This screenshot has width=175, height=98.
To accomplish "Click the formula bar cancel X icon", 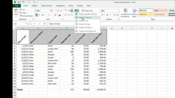I will pyautogui.click(x=34, y=24).
